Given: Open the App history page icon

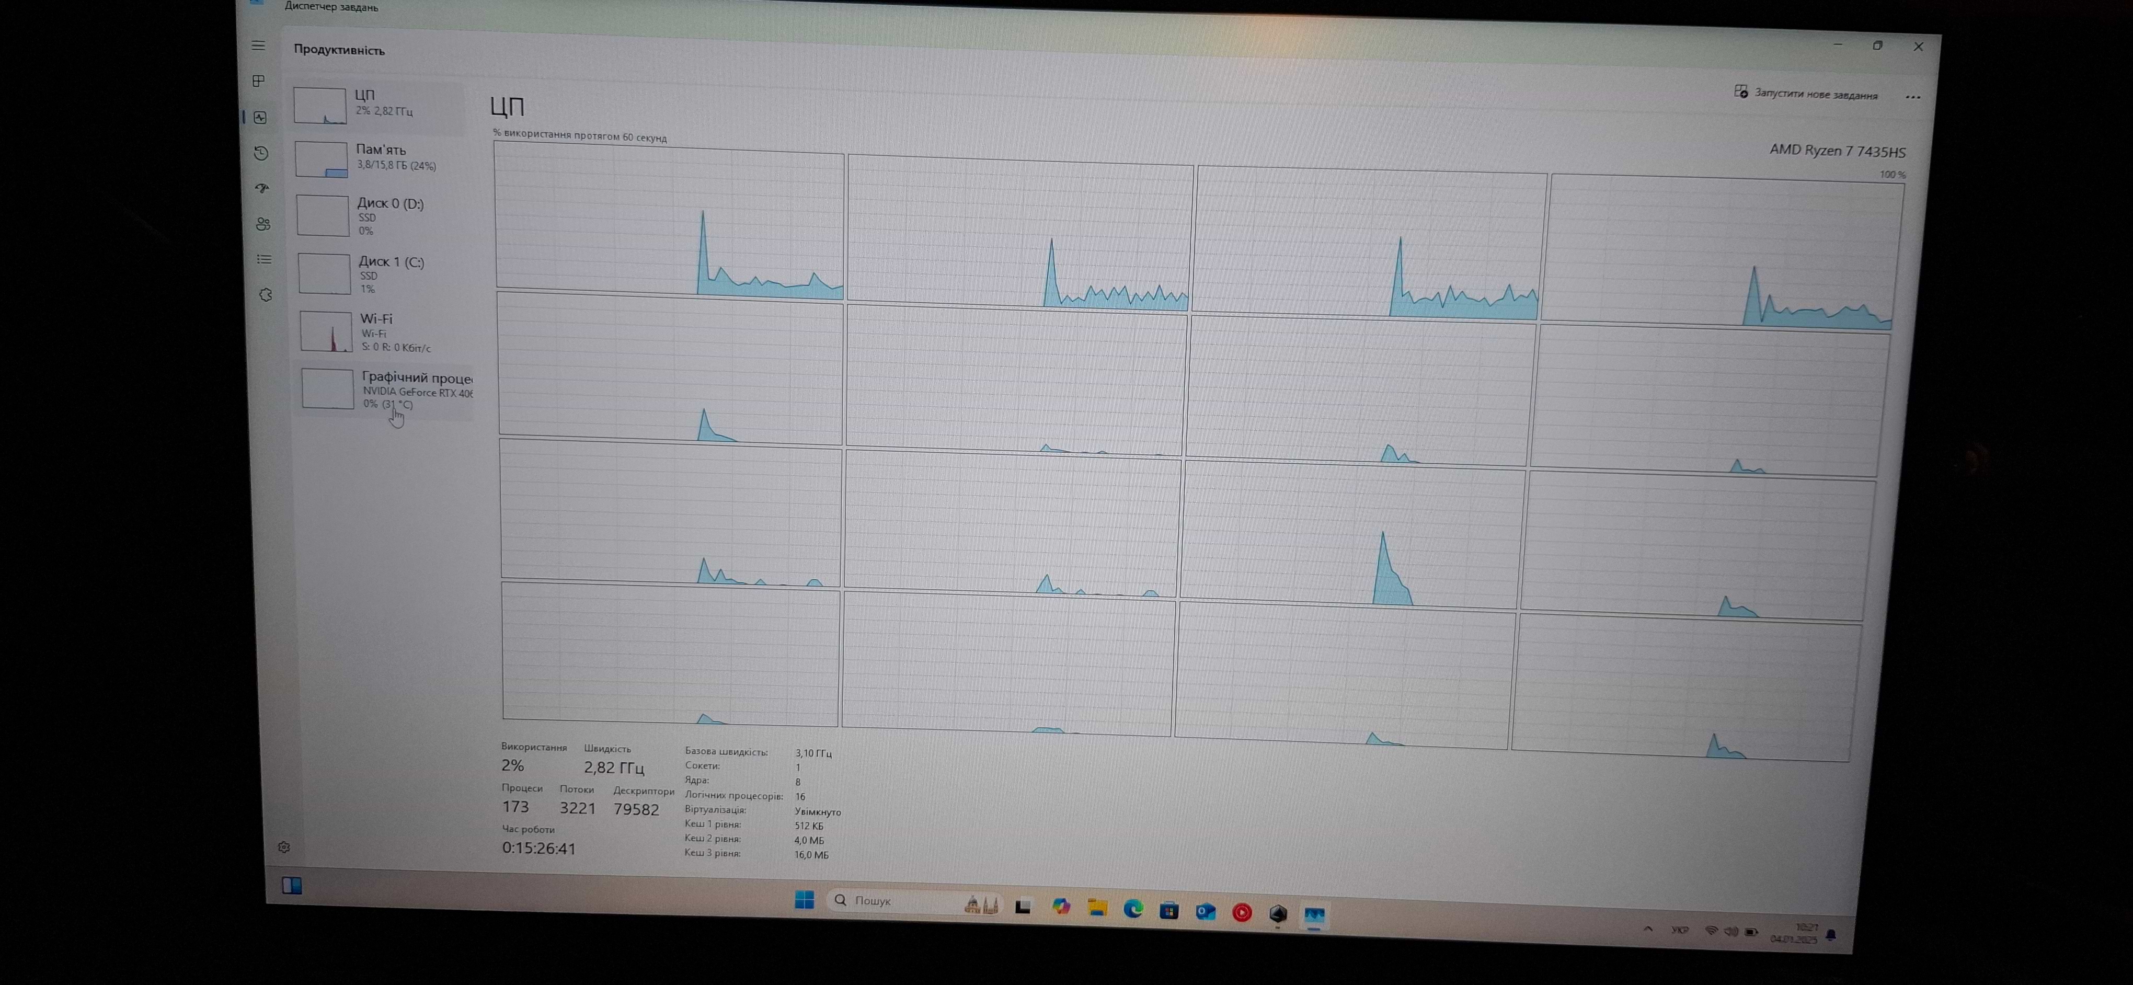Looking at the screenshot, I should click(x=261, y=153).
